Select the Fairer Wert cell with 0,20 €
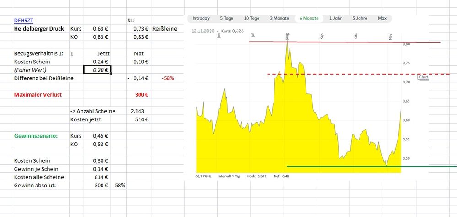 [x=97, y=70]
